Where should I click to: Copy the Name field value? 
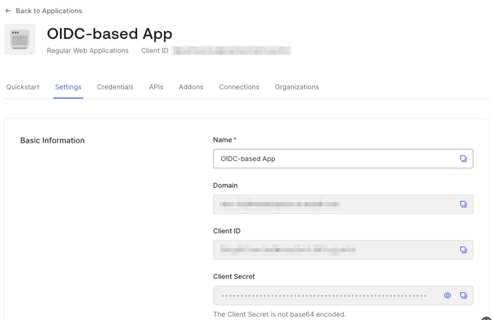coord(463,158)
